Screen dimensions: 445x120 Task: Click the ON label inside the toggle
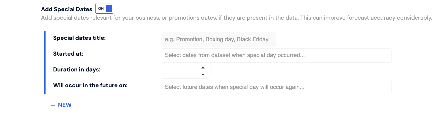point(101,9)
